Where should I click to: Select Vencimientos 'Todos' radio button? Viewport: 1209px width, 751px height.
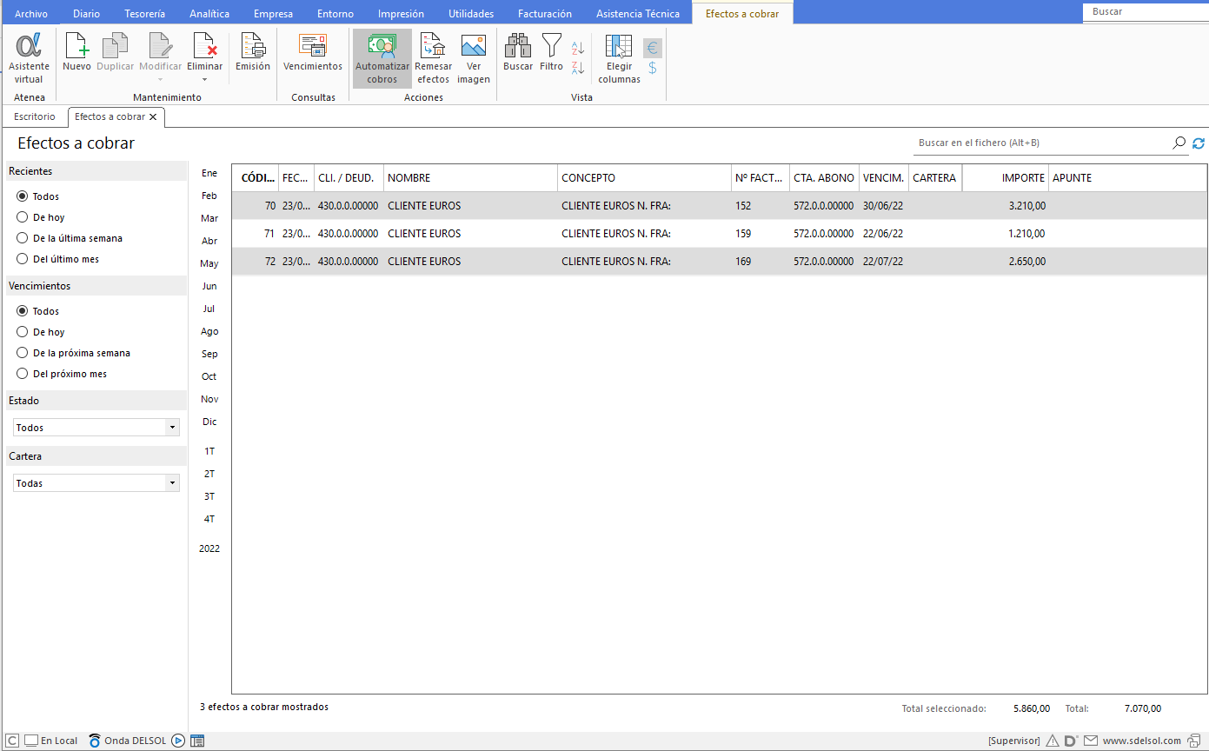(x=23, y=311)
